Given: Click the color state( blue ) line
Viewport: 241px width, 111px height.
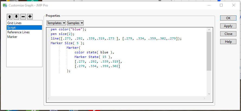Looking at the screenshot, I should click(95, 53).
